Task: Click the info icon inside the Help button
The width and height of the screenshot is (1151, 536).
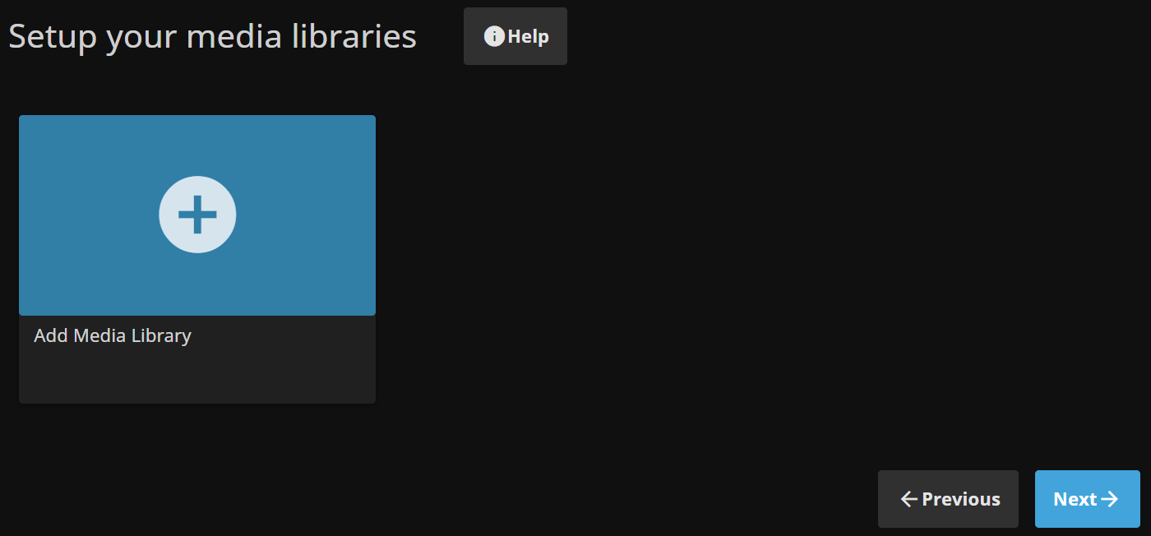Action: pos(492,35)
